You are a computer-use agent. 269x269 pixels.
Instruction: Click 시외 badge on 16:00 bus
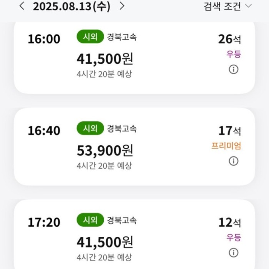point(90,37)
